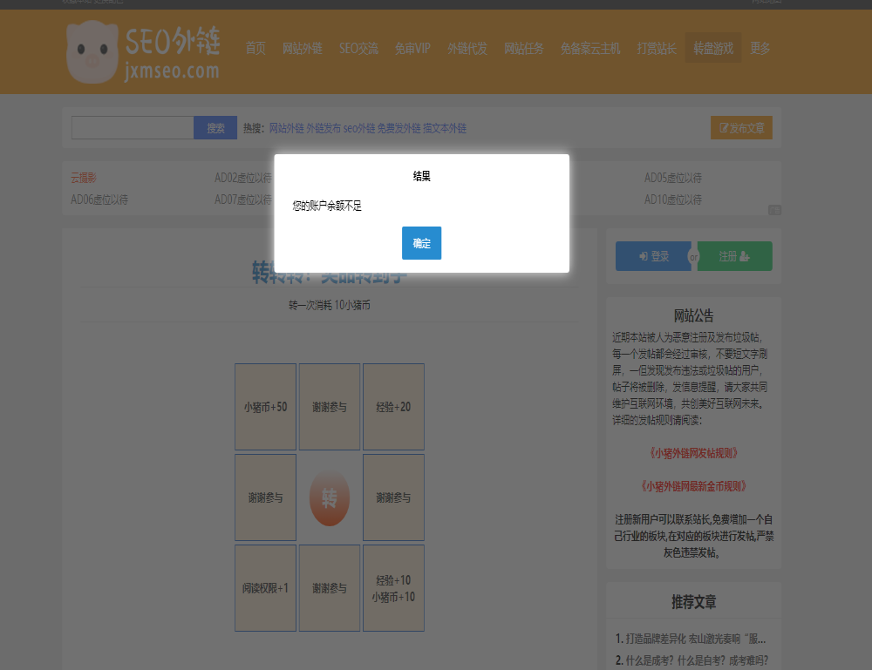
Task: Click the 网站公告 heading
Action: [693, 315]
